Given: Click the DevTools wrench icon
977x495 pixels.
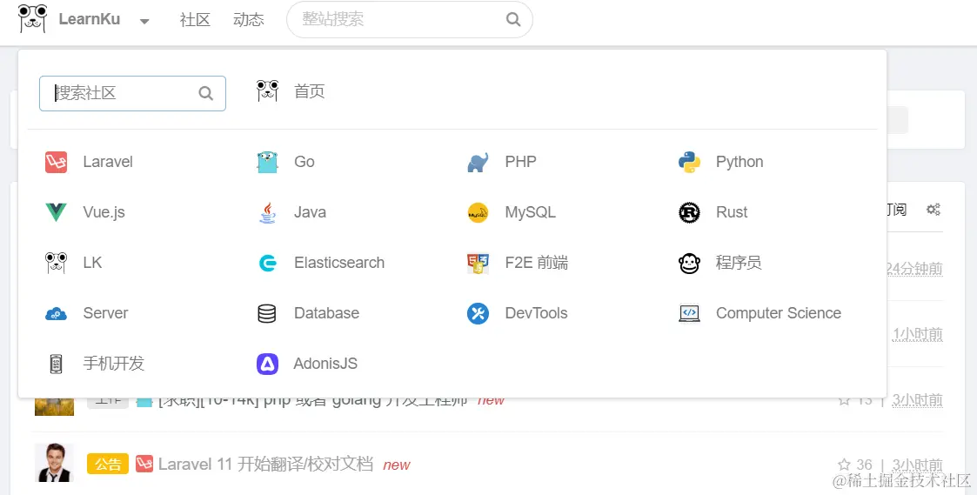Looking at the screenshot, I should 478,313.
